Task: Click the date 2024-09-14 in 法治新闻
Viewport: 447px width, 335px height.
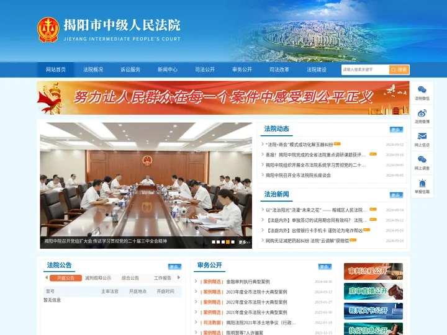Action: pos(395,210)
